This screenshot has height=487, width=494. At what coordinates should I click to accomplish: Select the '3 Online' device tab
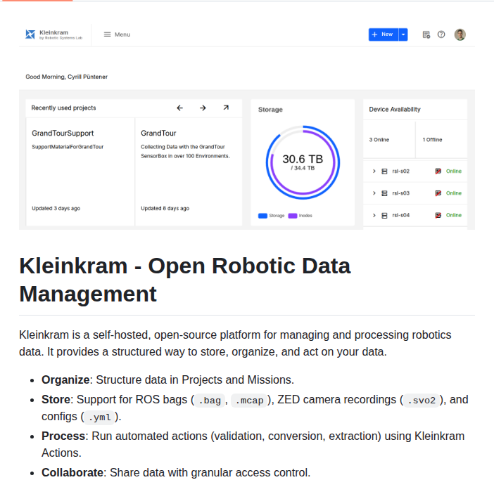click(x=389, y=139)
